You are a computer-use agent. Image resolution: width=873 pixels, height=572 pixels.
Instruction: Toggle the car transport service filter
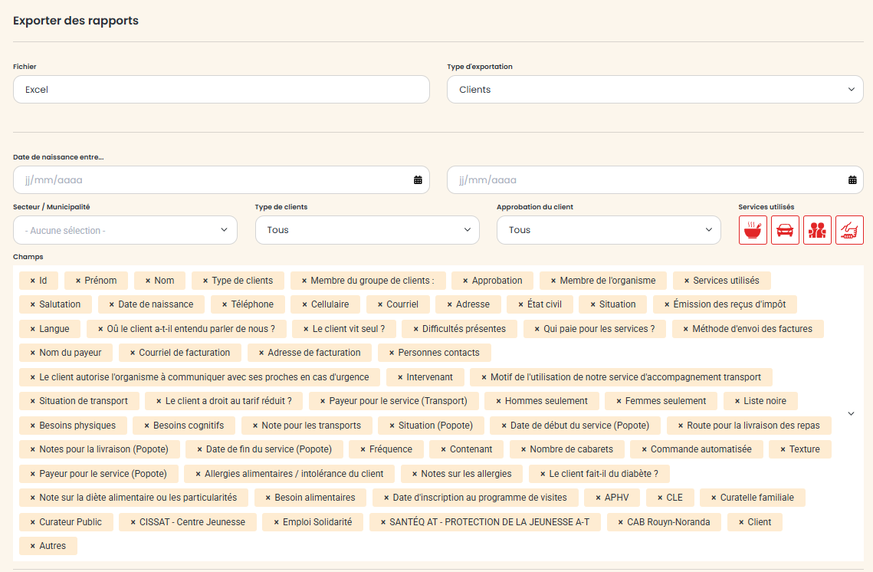coord(785,230)
